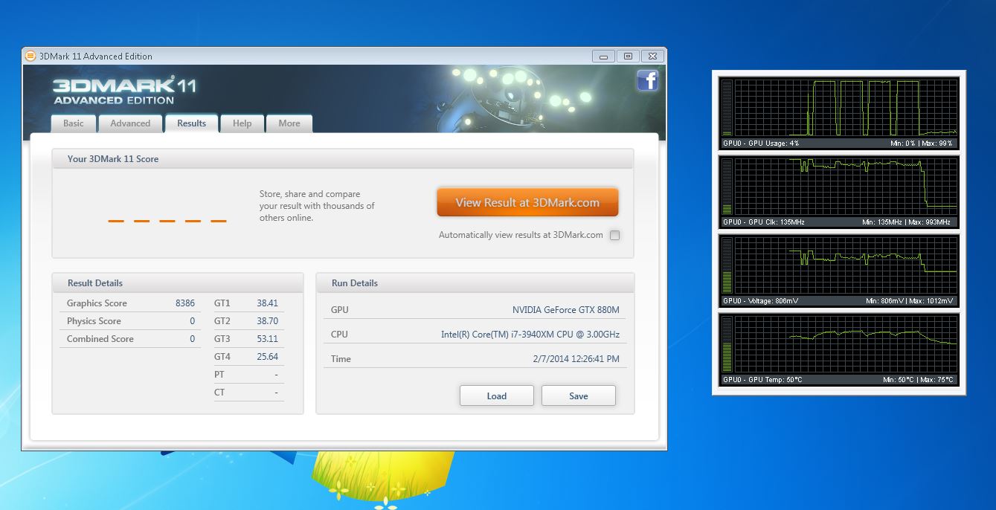Click the GPU0 - Voltage: 806mV label
The image size is (996, 510).
pos(762,301)
